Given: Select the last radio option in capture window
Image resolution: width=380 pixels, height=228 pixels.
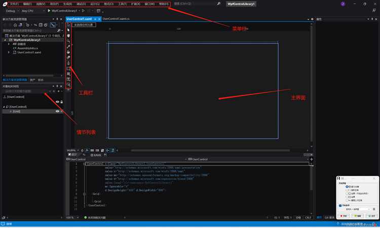Looking at the screenshot, I should [347, 200].
